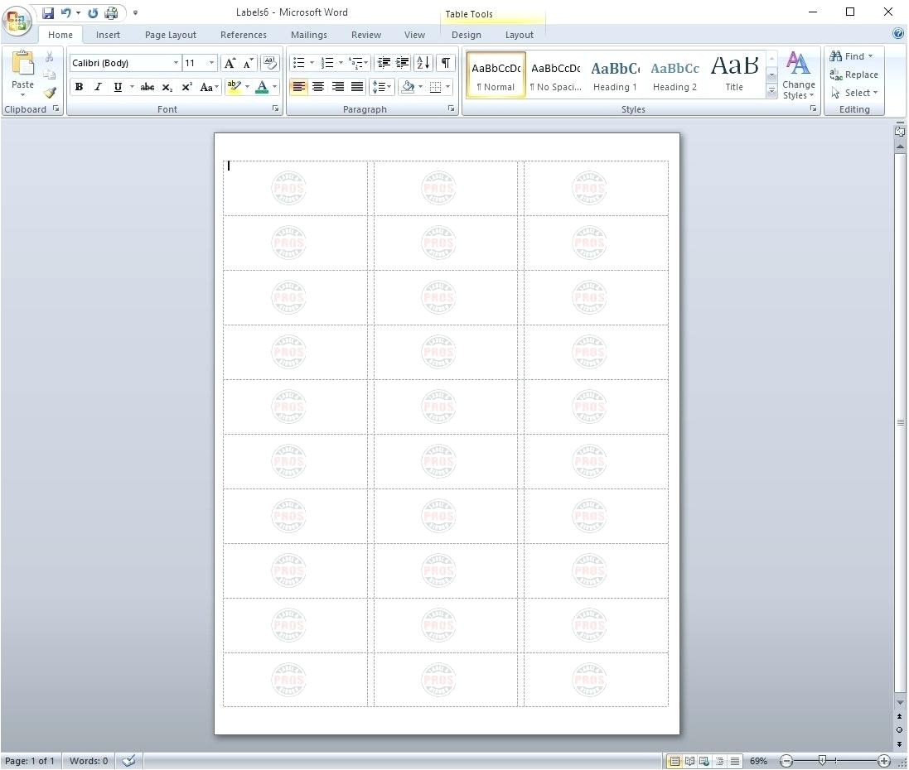Viewport: 909px width, 770px height.
Task: Expand the Styles gallery more arrow
Action: click(x=771, y=93)
